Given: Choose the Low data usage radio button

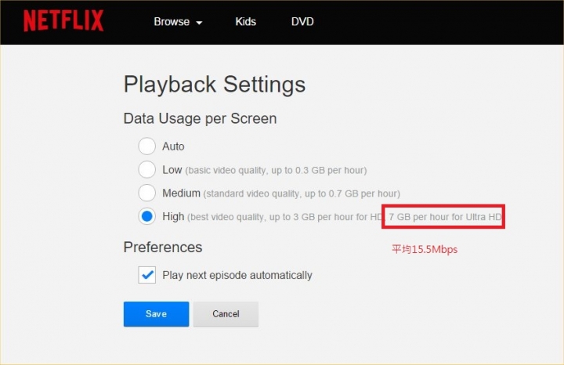Looking at the screenshot, I should [x=146, y=169].
